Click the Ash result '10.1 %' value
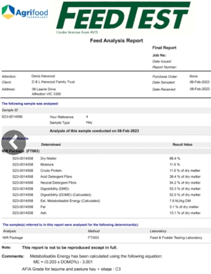 coord(185,213)
